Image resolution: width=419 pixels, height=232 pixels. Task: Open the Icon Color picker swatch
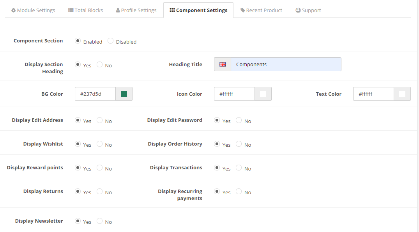click(263, 94)
